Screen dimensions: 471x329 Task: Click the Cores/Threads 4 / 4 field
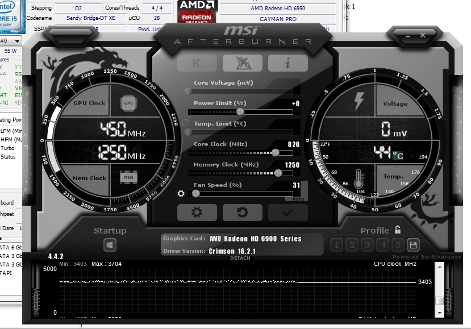coord(157,8)
